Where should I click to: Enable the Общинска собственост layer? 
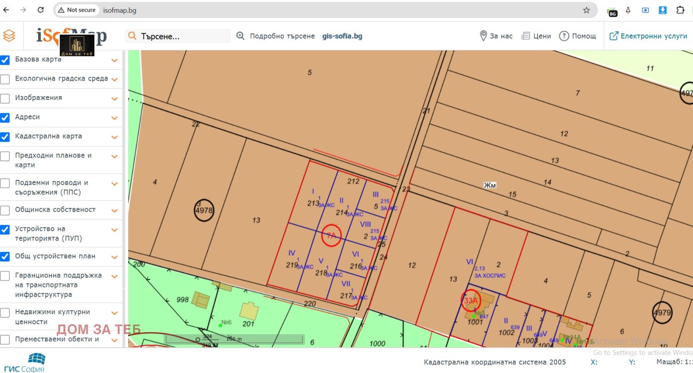5,210
